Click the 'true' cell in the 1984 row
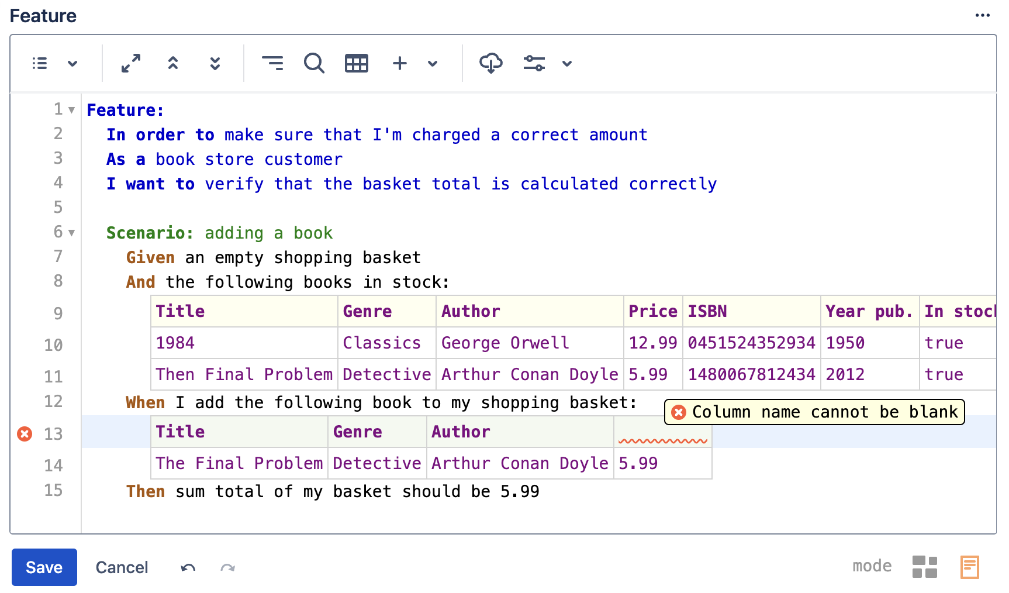Image resolution: width=1009 pixels, height=593 pixels. point(959,343)
